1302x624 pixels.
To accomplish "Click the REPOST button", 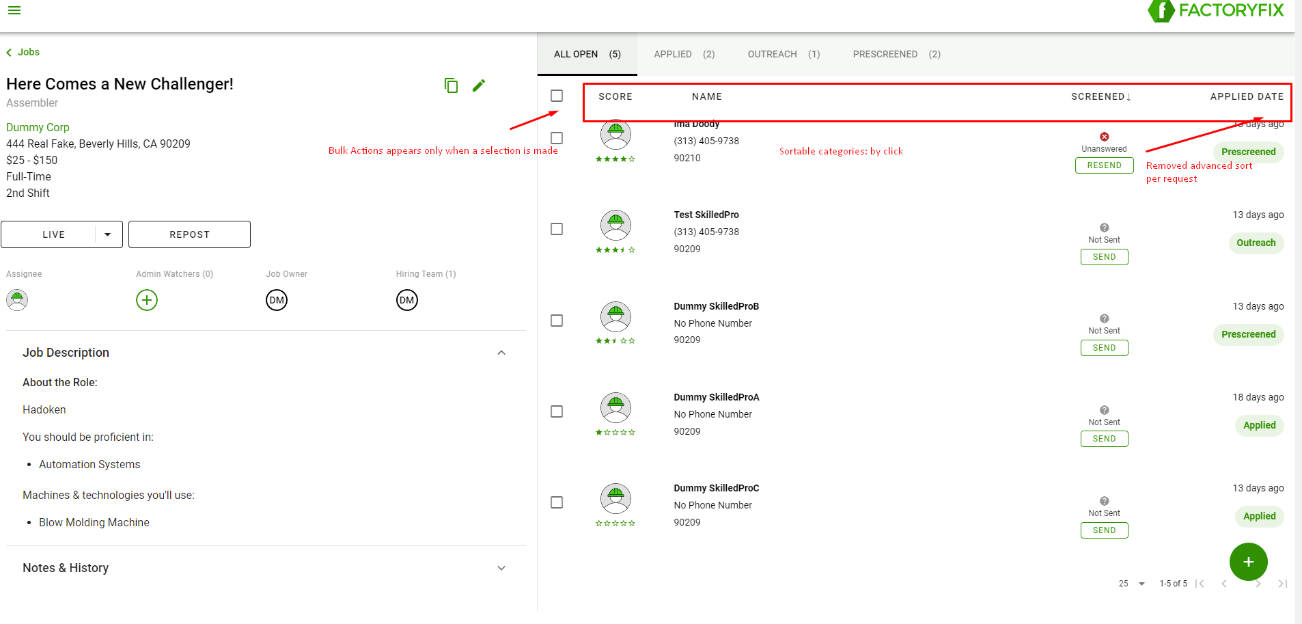I will click(189, 234).
